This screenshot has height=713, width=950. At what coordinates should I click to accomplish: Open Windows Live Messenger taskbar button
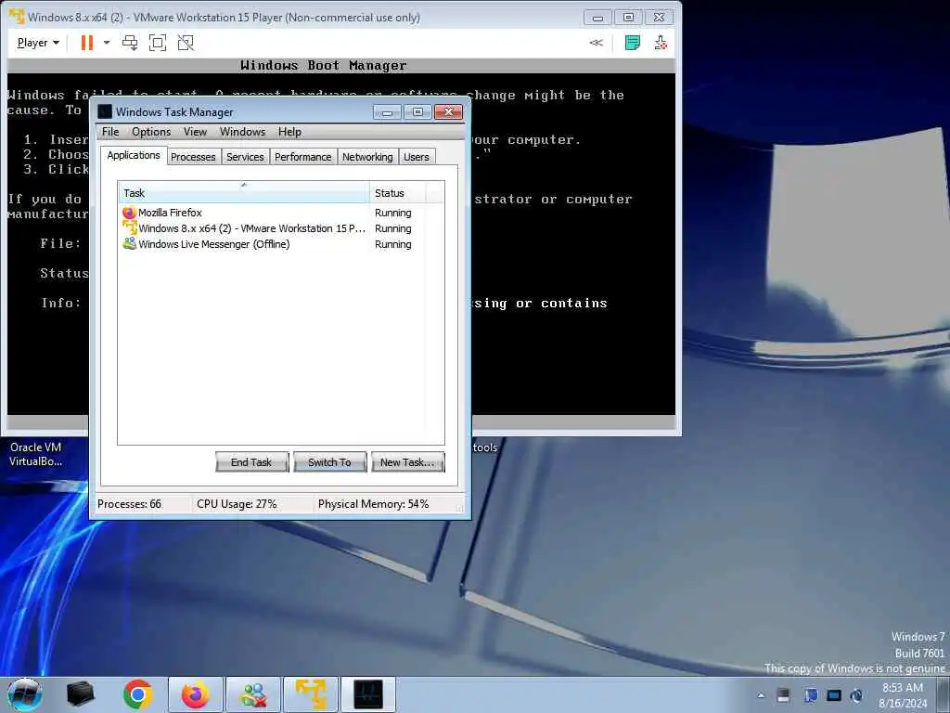(253, 694)
